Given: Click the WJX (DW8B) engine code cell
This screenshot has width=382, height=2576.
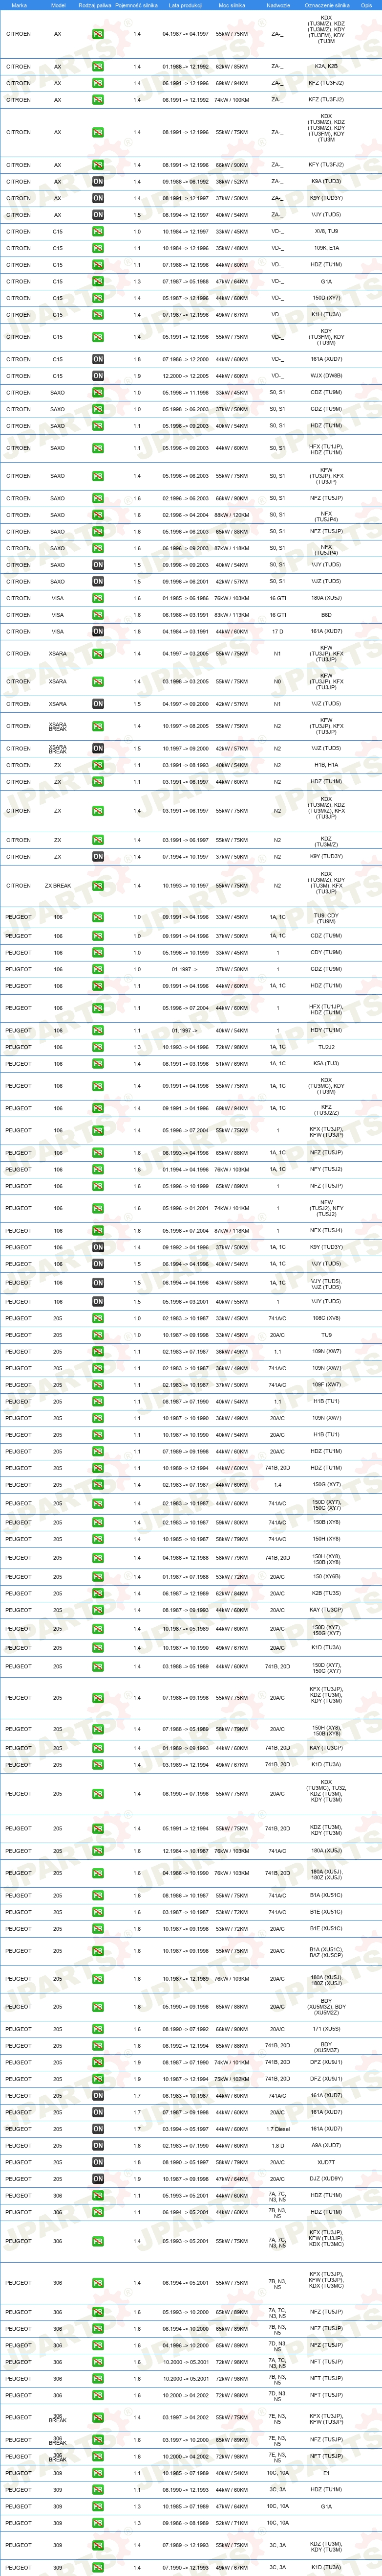Looking at the screenshot, I should [326, 376].
